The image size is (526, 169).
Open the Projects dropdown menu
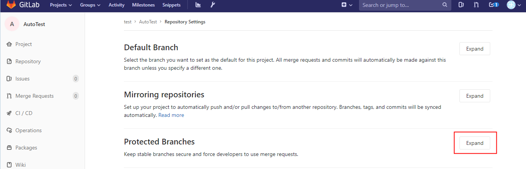61,5
